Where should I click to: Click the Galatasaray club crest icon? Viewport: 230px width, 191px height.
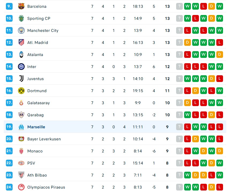(x=21, y=103)
